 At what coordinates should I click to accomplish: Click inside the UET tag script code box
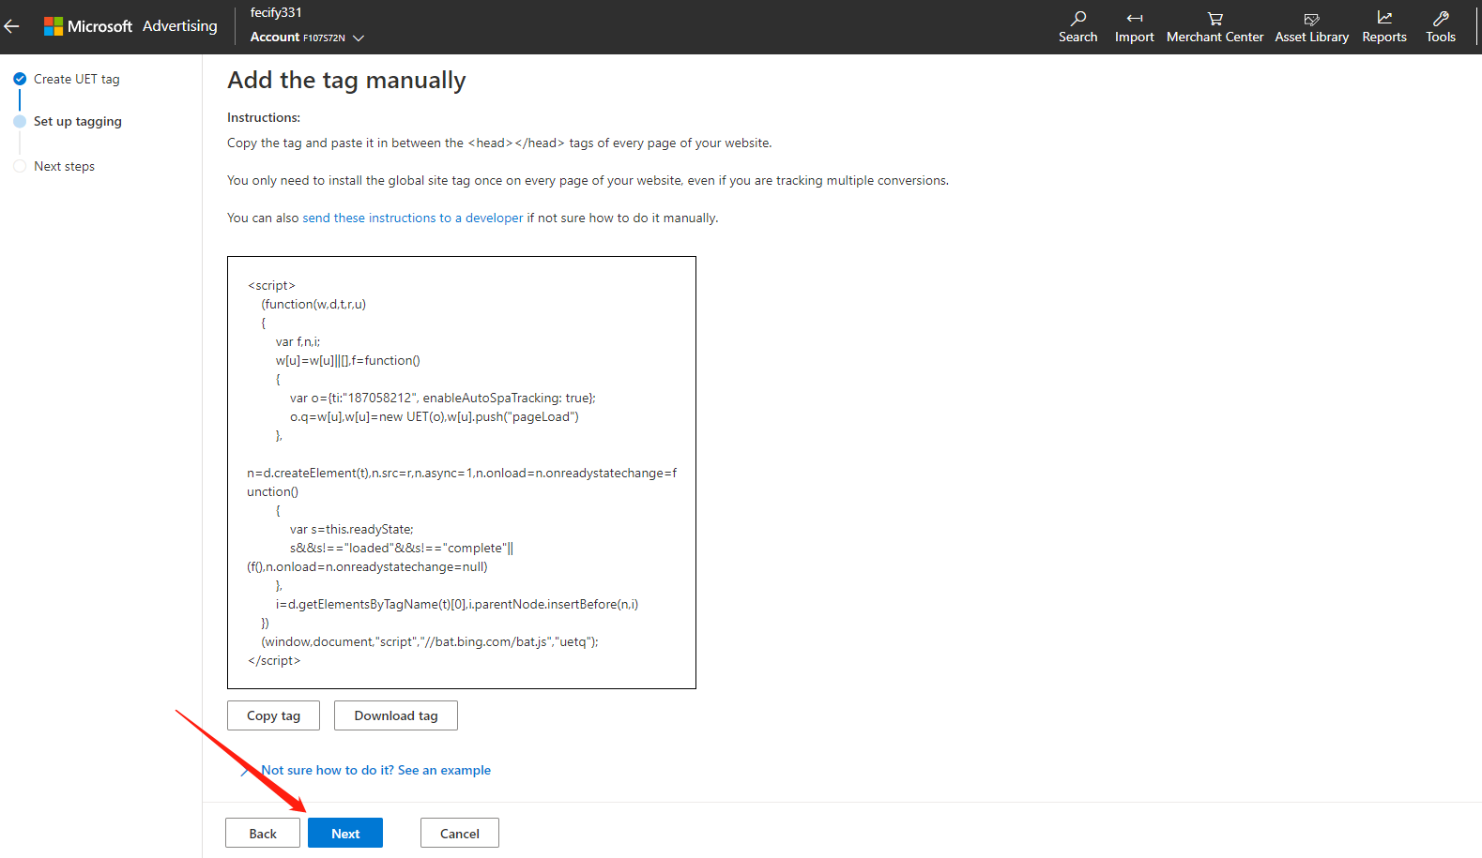click(x=462, y=473)
